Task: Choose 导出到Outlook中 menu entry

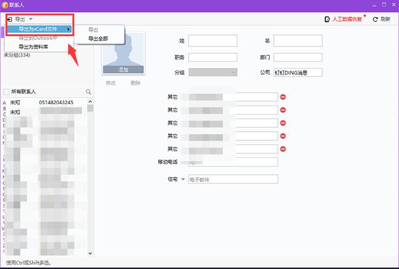Action: pos(38,38)
